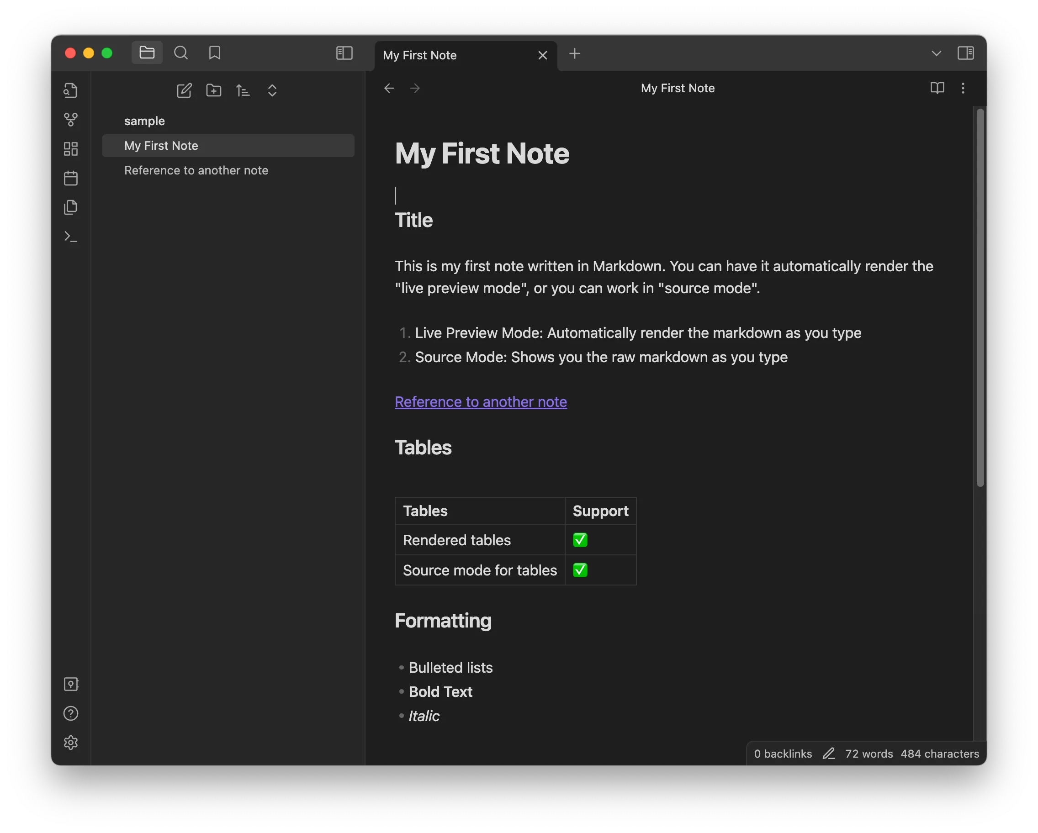Click the editor's vertical scrollbar
1038x833 pixels.
tap(980, 297)
